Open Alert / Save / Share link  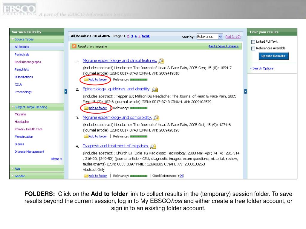(224, 46)
